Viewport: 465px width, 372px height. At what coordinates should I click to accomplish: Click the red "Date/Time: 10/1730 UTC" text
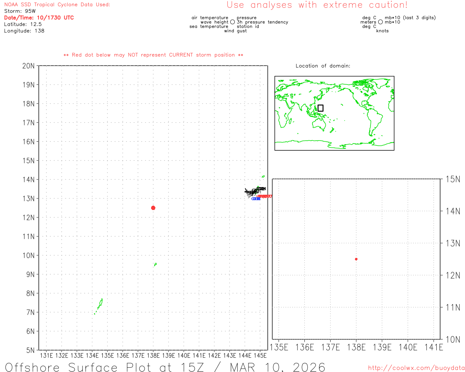click(x=39, y=17)
